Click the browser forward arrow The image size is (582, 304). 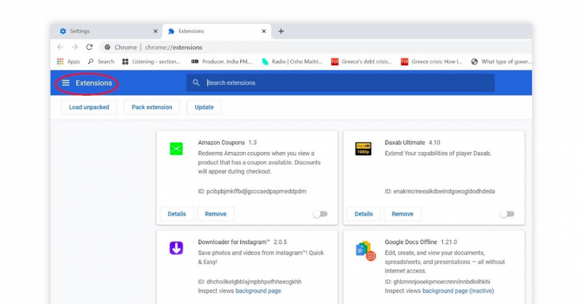tap(75, 47)
